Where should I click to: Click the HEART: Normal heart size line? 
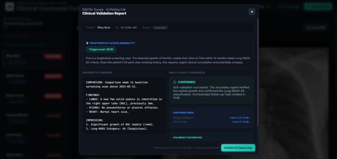pyautogui.click(x=107, y=112)
